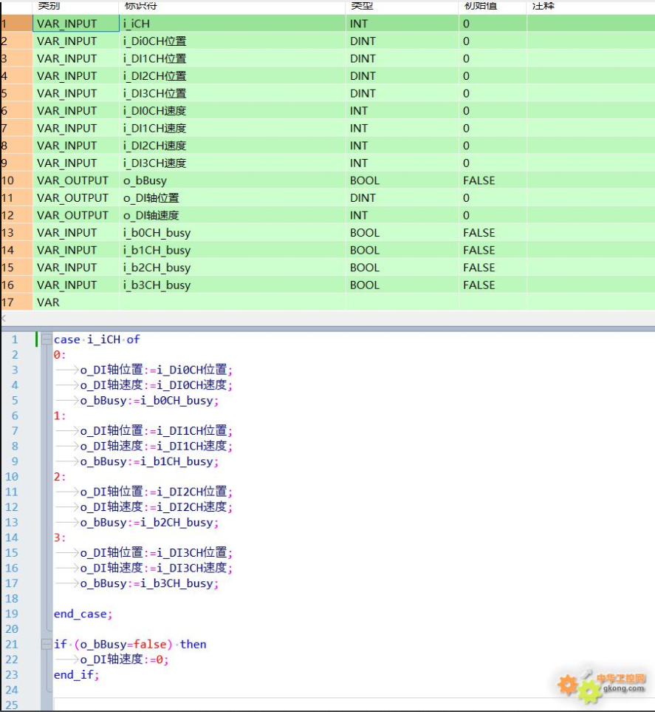
Task: Place cursor on case label 1:
Action: click(x=60, y=416)
